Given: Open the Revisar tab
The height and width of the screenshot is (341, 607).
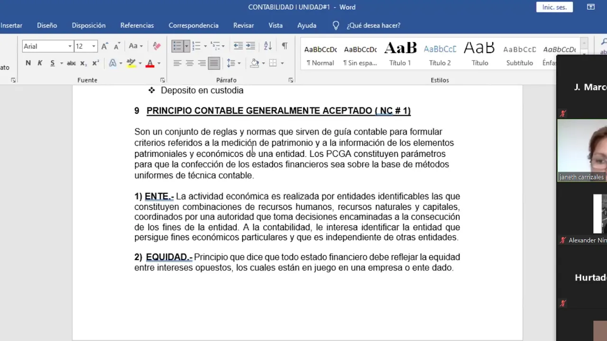Looking at the screenshot, I should pos(243,26).
